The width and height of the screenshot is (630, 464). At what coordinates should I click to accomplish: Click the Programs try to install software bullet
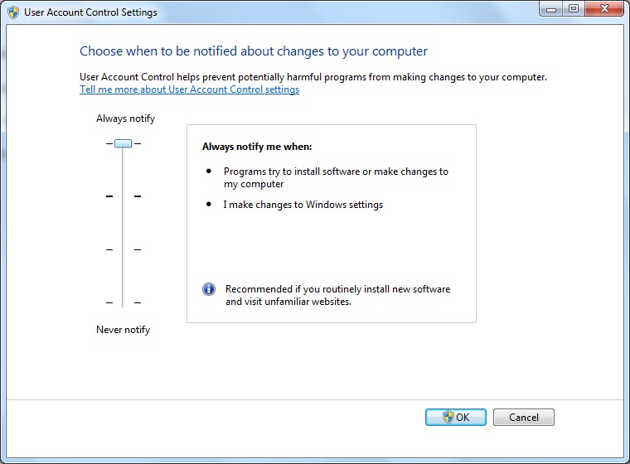point(336,177)
